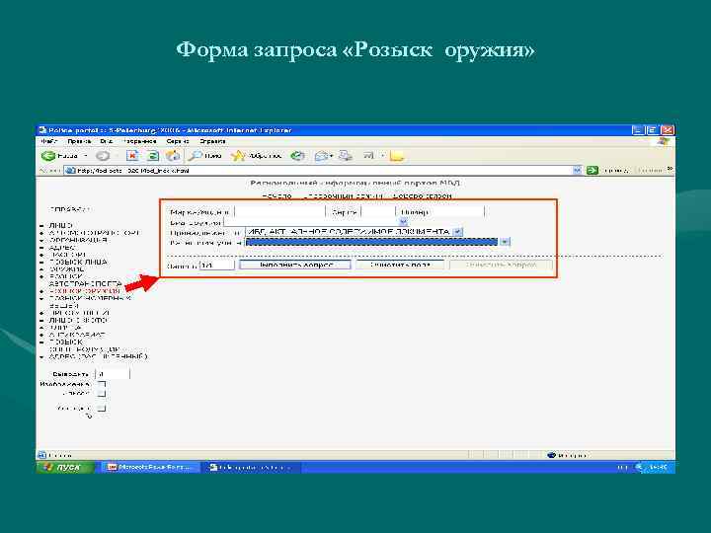This screenshot has height=533, width=711.
Task: Open the Избранное menu
Action: 139,141
